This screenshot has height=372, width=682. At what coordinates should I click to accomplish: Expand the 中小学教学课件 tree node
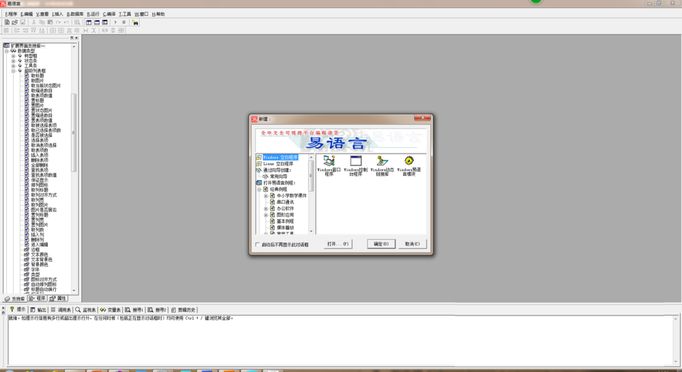[266, 196]
